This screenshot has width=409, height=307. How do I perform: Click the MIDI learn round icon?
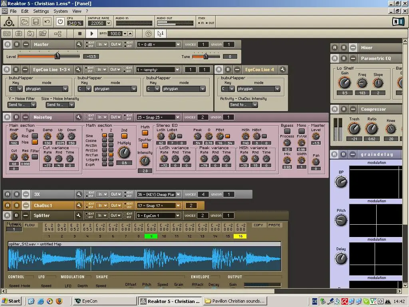pyautogui.click(x=149, y=34)
